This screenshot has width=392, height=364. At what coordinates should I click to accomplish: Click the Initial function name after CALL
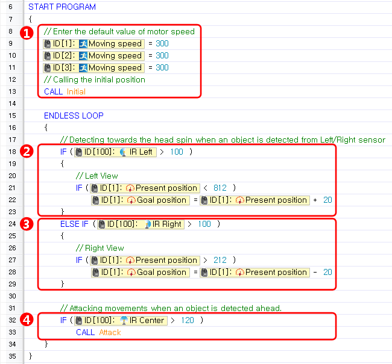[76, 91]
